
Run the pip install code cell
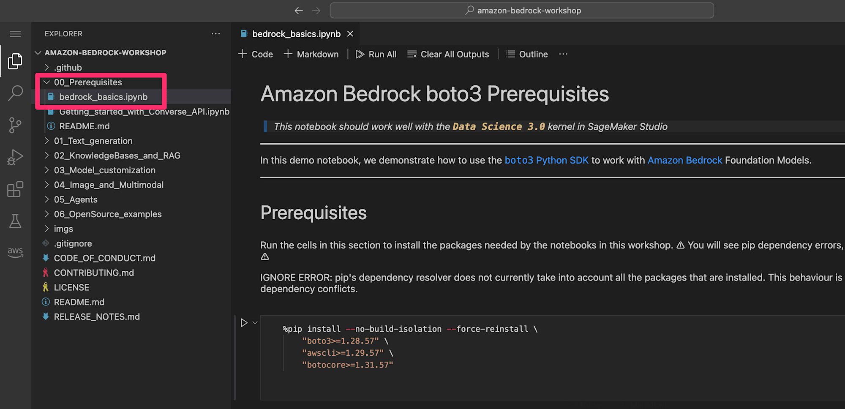[244, 323]
